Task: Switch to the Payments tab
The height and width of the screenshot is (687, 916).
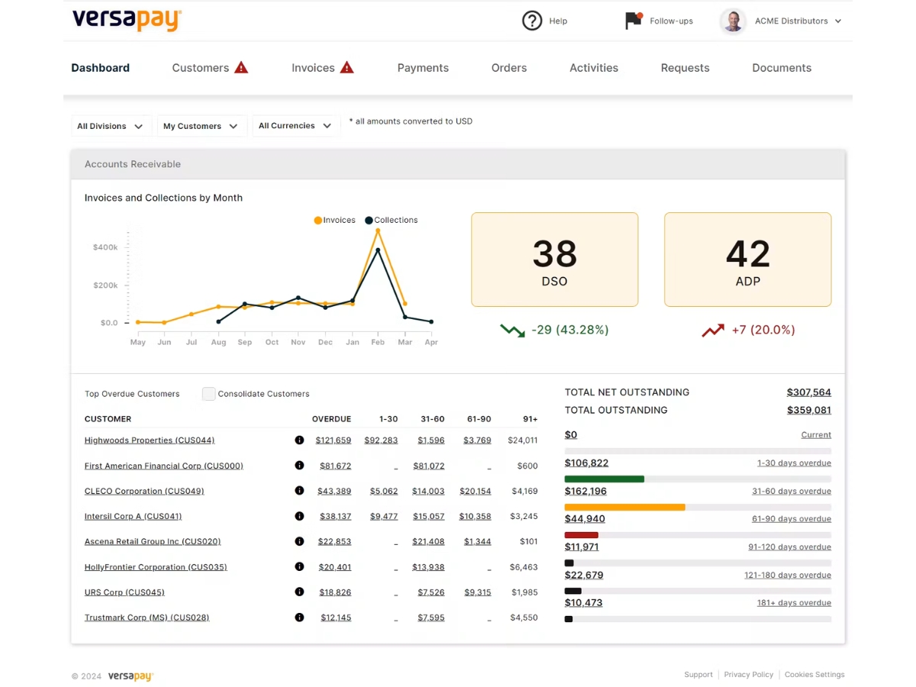Action: point(423,67)
